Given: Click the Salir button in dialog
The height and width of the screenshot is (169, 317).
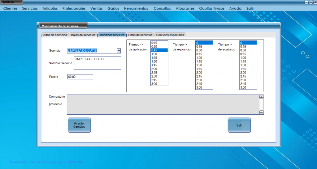Looking at the screenshot, I should [239, 125].
